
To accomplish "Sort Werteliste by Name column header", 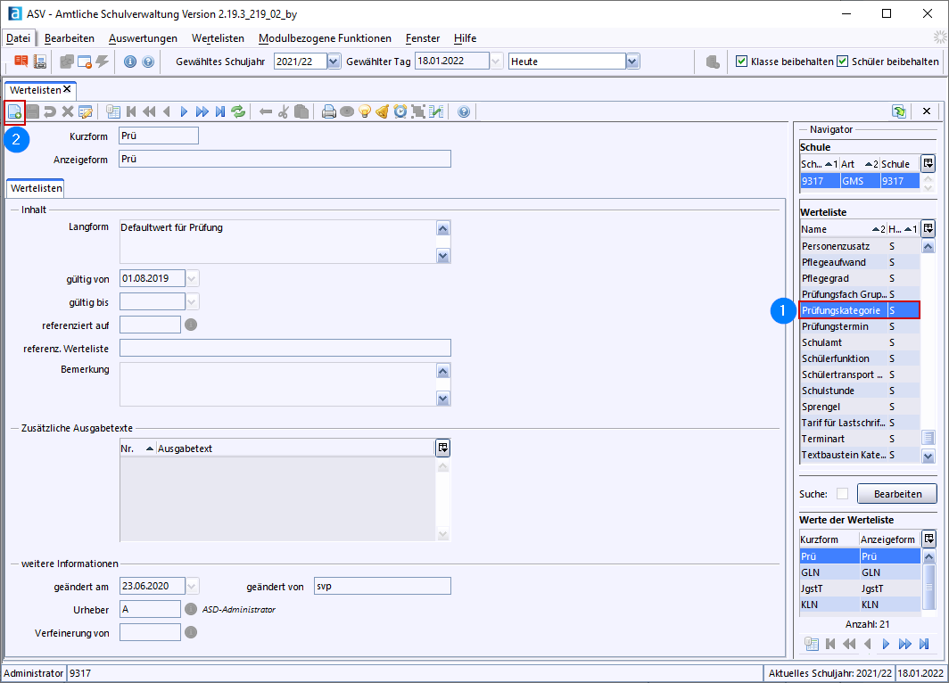I will [843, 228].
